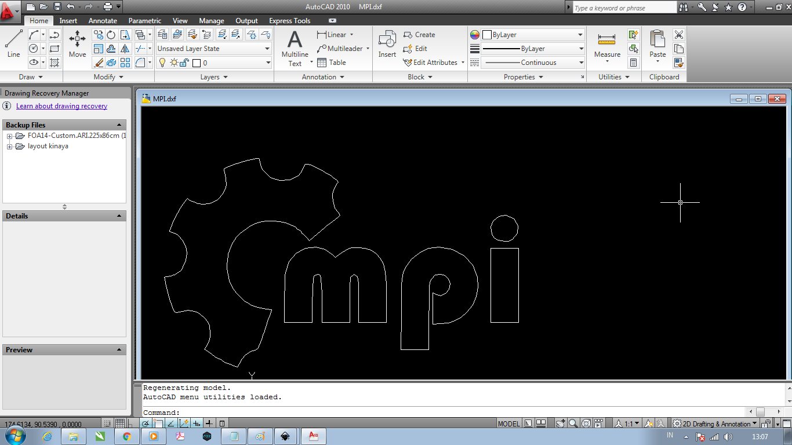The height and width of the screenshot is (445, 792).
Task: Open the Express Tools tab
Action: tap(289, 20)
